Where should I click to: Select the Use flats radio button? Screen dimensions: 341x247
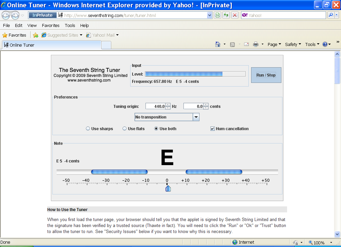(x=125, y=128)
